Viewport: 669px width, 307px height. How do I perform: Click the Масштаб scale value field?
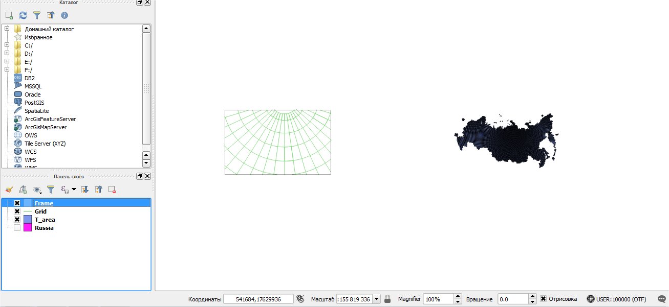pyautogui.click(x=355, y=299)
